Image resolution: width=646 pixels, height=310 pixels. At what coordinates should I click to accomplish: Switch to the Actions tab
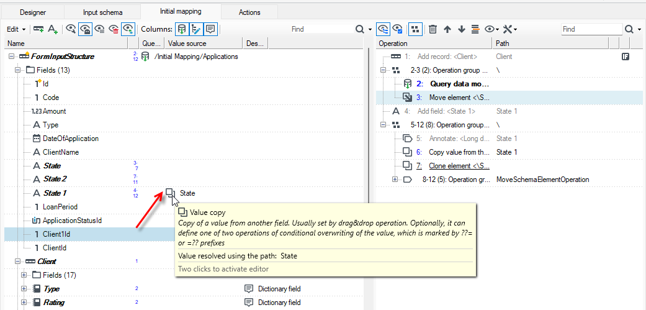click(249, 12)
